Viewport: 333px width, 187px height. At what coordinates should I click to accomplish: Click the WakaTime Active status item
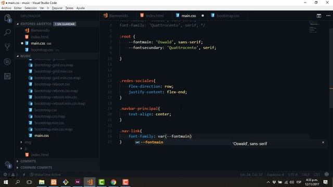click(45, 175)
